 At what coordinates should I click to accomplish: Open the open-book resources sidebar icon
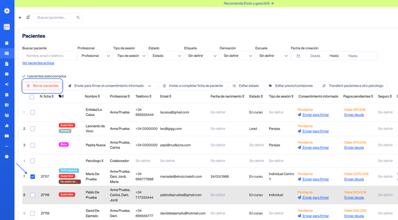click(7, 136)
